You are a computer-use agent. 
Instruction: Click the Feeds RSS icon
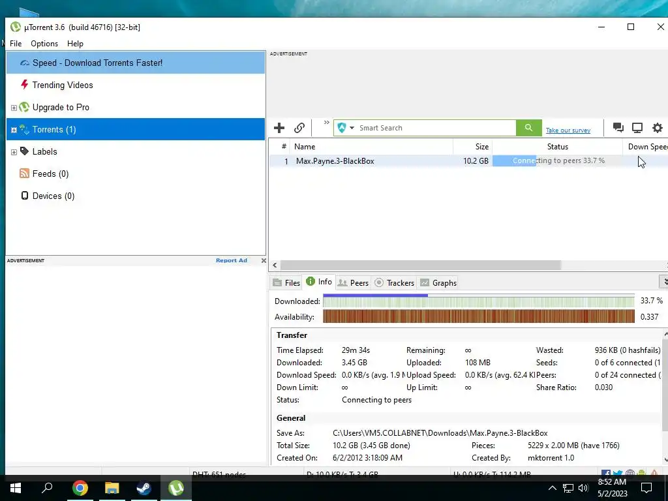click(24, 174)
